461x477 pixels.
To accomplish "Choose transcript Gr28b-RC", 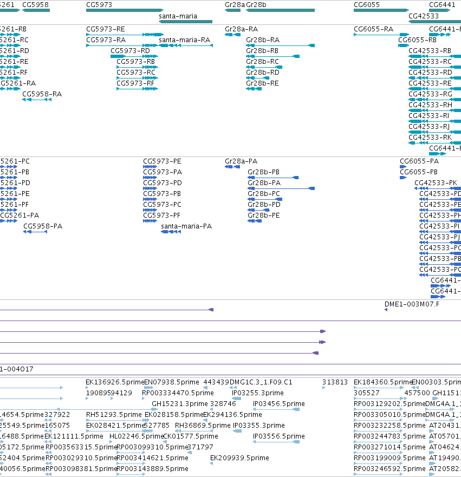I will (263, 61).
